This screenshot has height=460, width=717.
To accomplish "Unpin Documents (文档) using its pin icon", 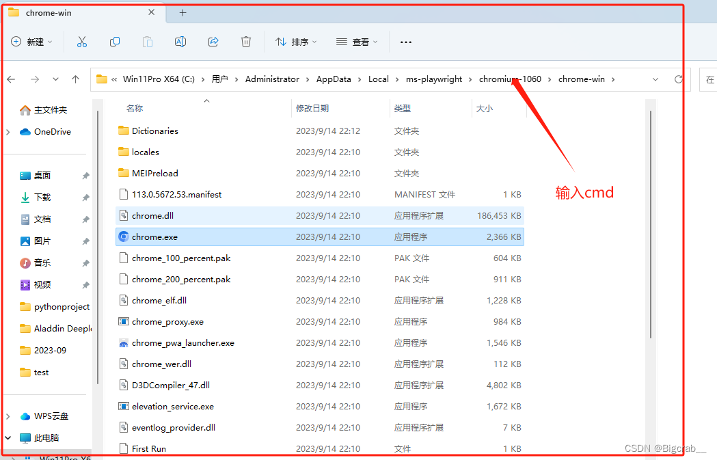I will (x=85, y=219).
